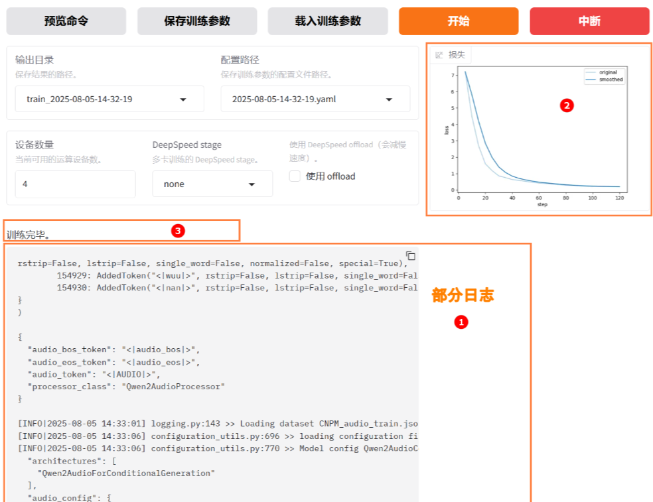Image resolution: width=653 pixels, height=502 pixels.
Task: Toggle the 使用 offload checkbox
Action: tap(295, 176)
